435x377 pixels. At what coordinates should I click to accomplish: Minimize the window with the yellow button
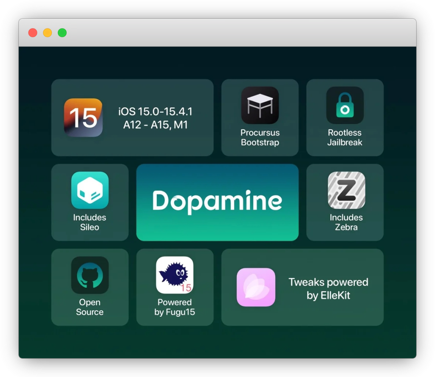48,33
